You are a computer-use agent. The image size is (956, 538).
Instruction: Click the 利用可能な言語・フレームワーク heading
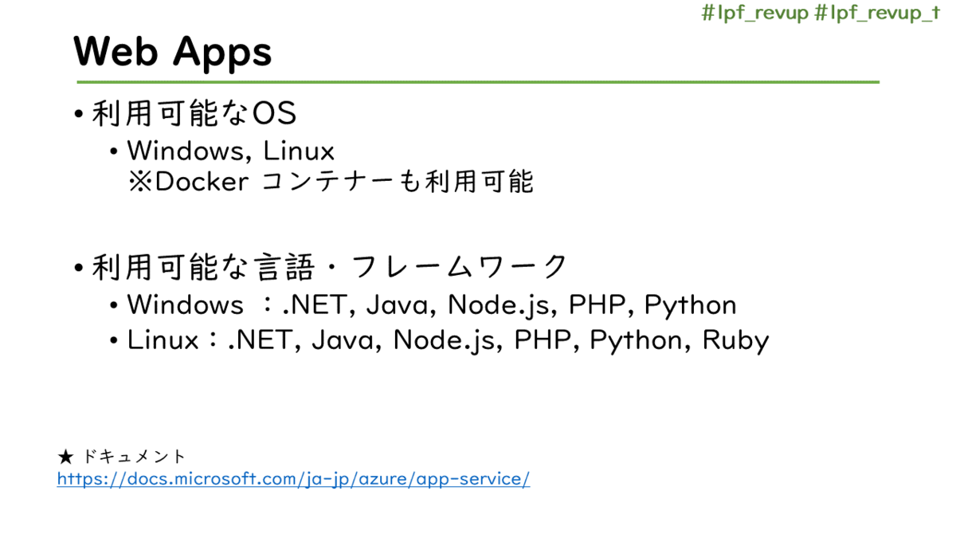click(x=330, y=267)
